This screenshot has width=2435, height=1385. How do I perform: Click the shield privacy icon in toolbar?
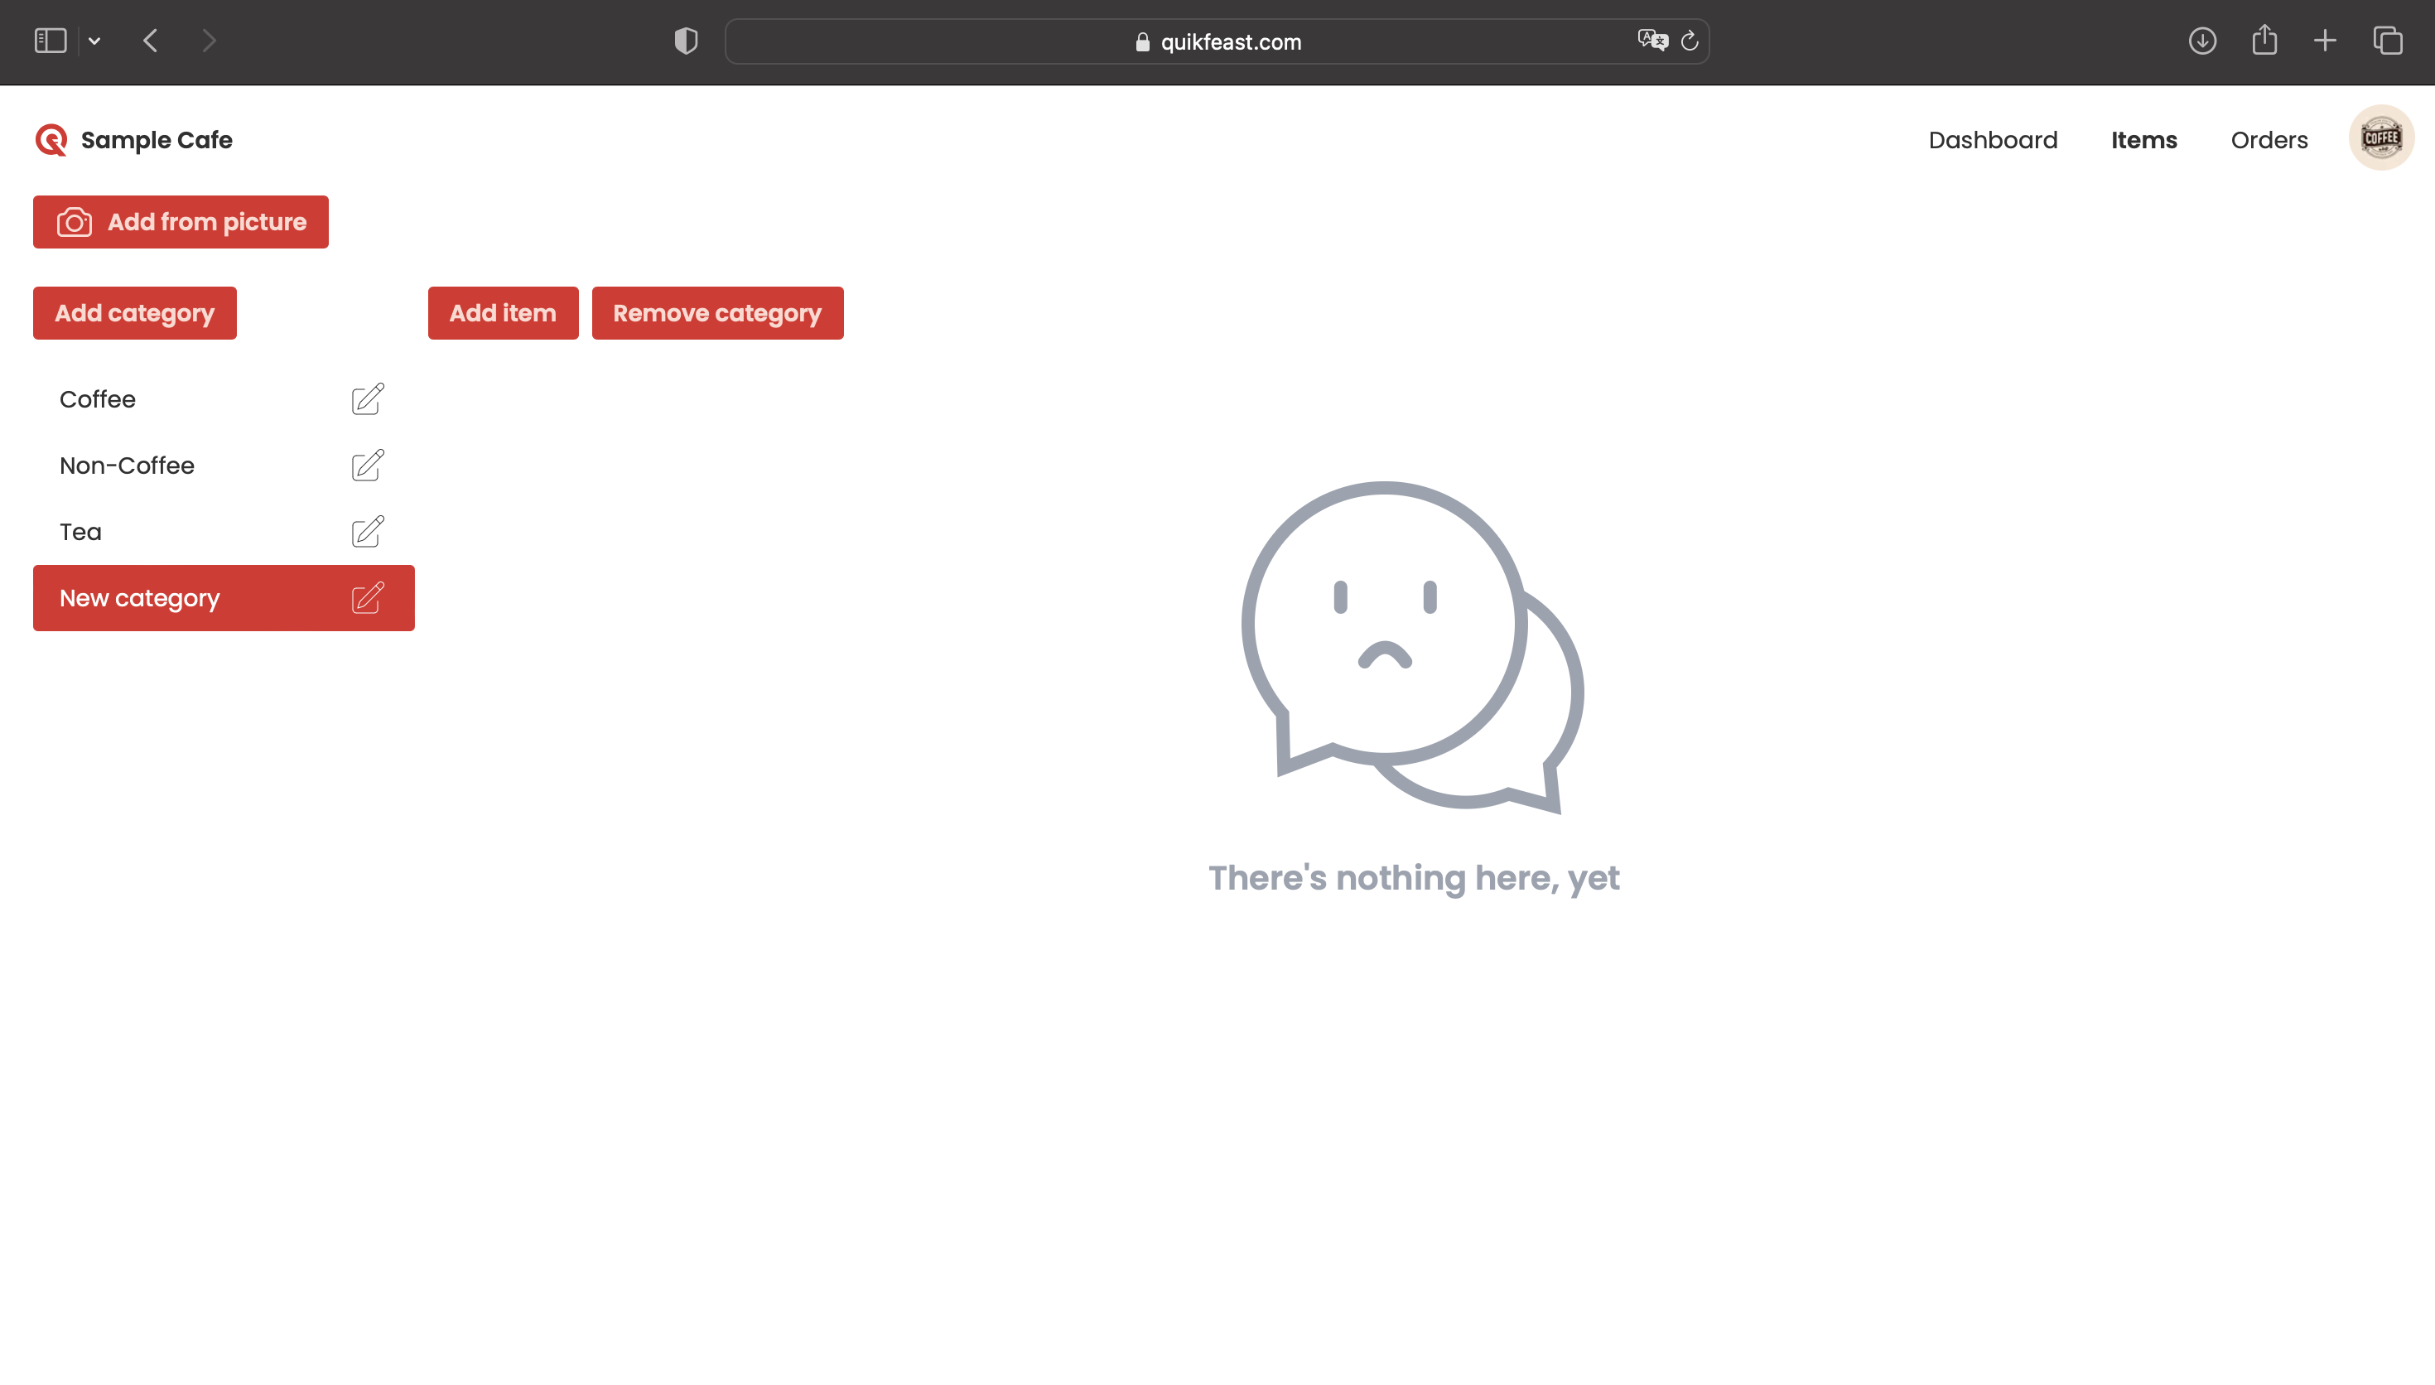(687, 40)
